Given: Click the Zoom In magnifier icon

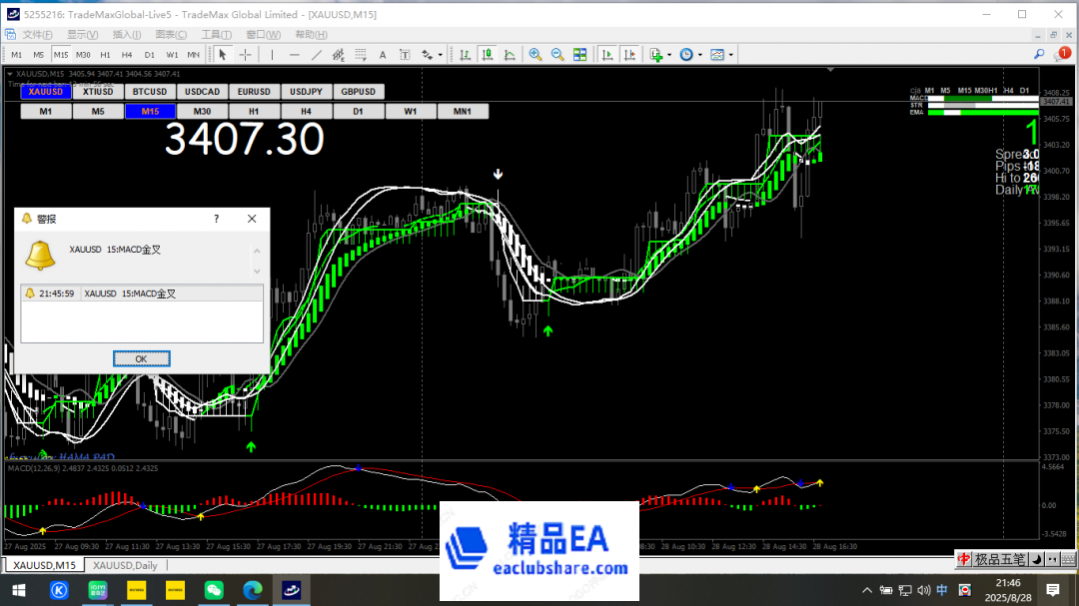Looking at the screenshot, I should 535,54.
